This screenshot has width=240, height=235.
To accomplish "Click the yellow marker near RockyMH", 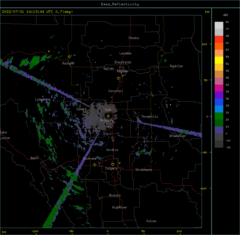I will point(70,57).
